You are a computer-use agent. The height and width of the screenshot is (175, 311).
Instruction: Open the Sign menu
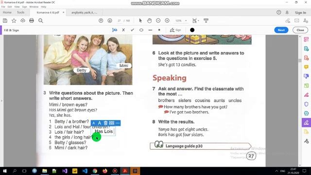[x=24, y=7]
